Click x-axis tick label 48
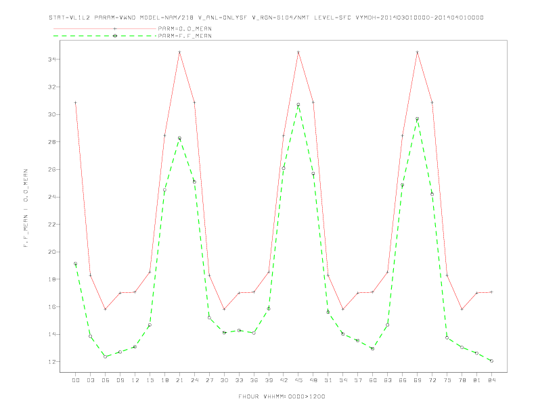This screenshot has width=536, height=414. 313,380
